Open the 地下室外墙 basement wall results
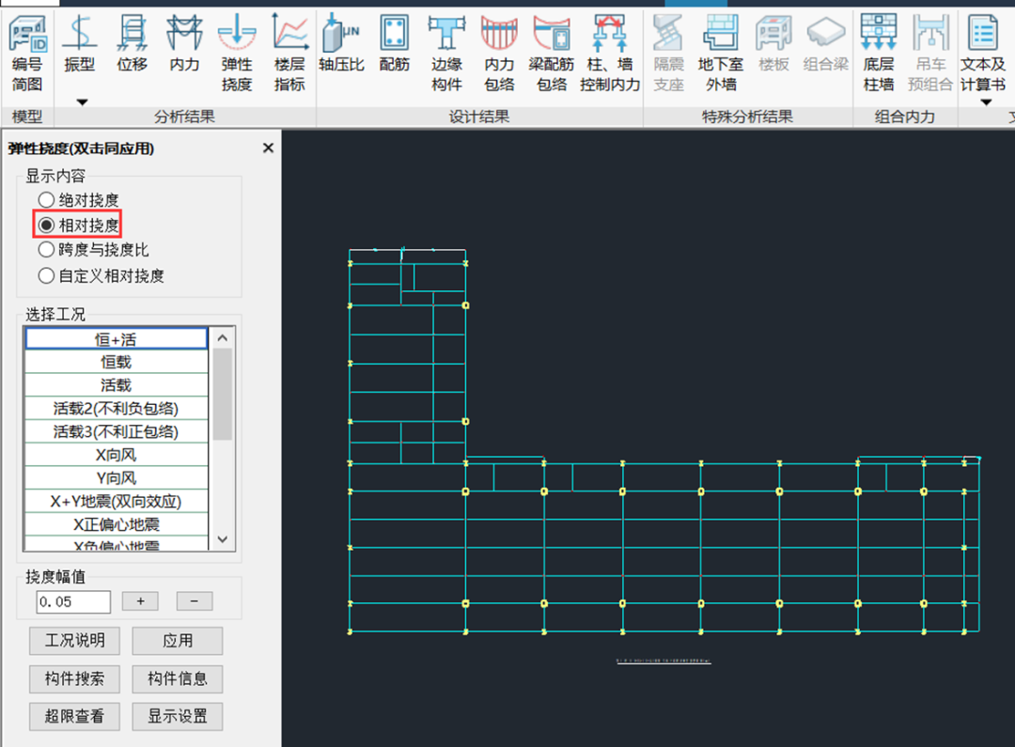This screenshot has height=747, width=1015. point(721,54)
